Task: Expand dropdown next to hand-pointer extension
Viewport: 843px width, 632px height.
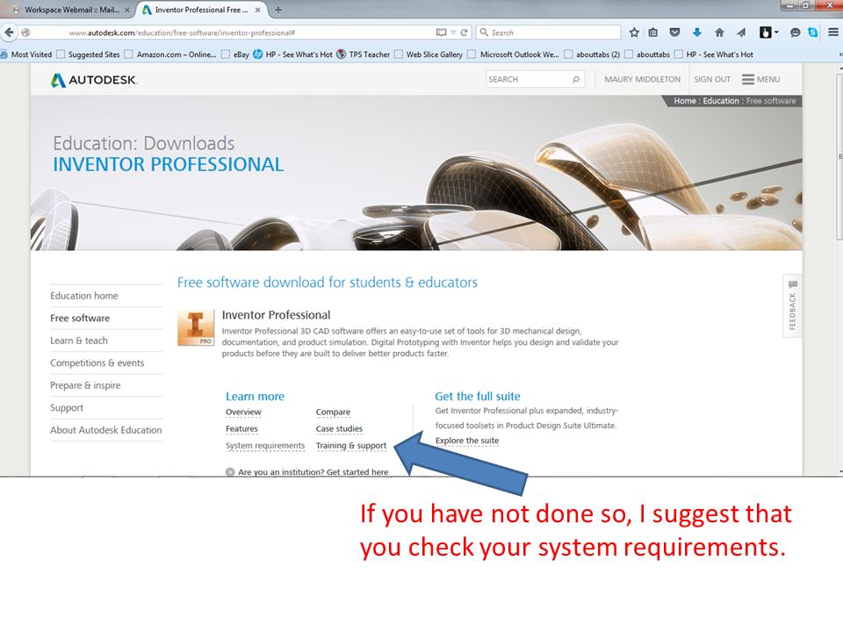Action: (x=776, y=32)
